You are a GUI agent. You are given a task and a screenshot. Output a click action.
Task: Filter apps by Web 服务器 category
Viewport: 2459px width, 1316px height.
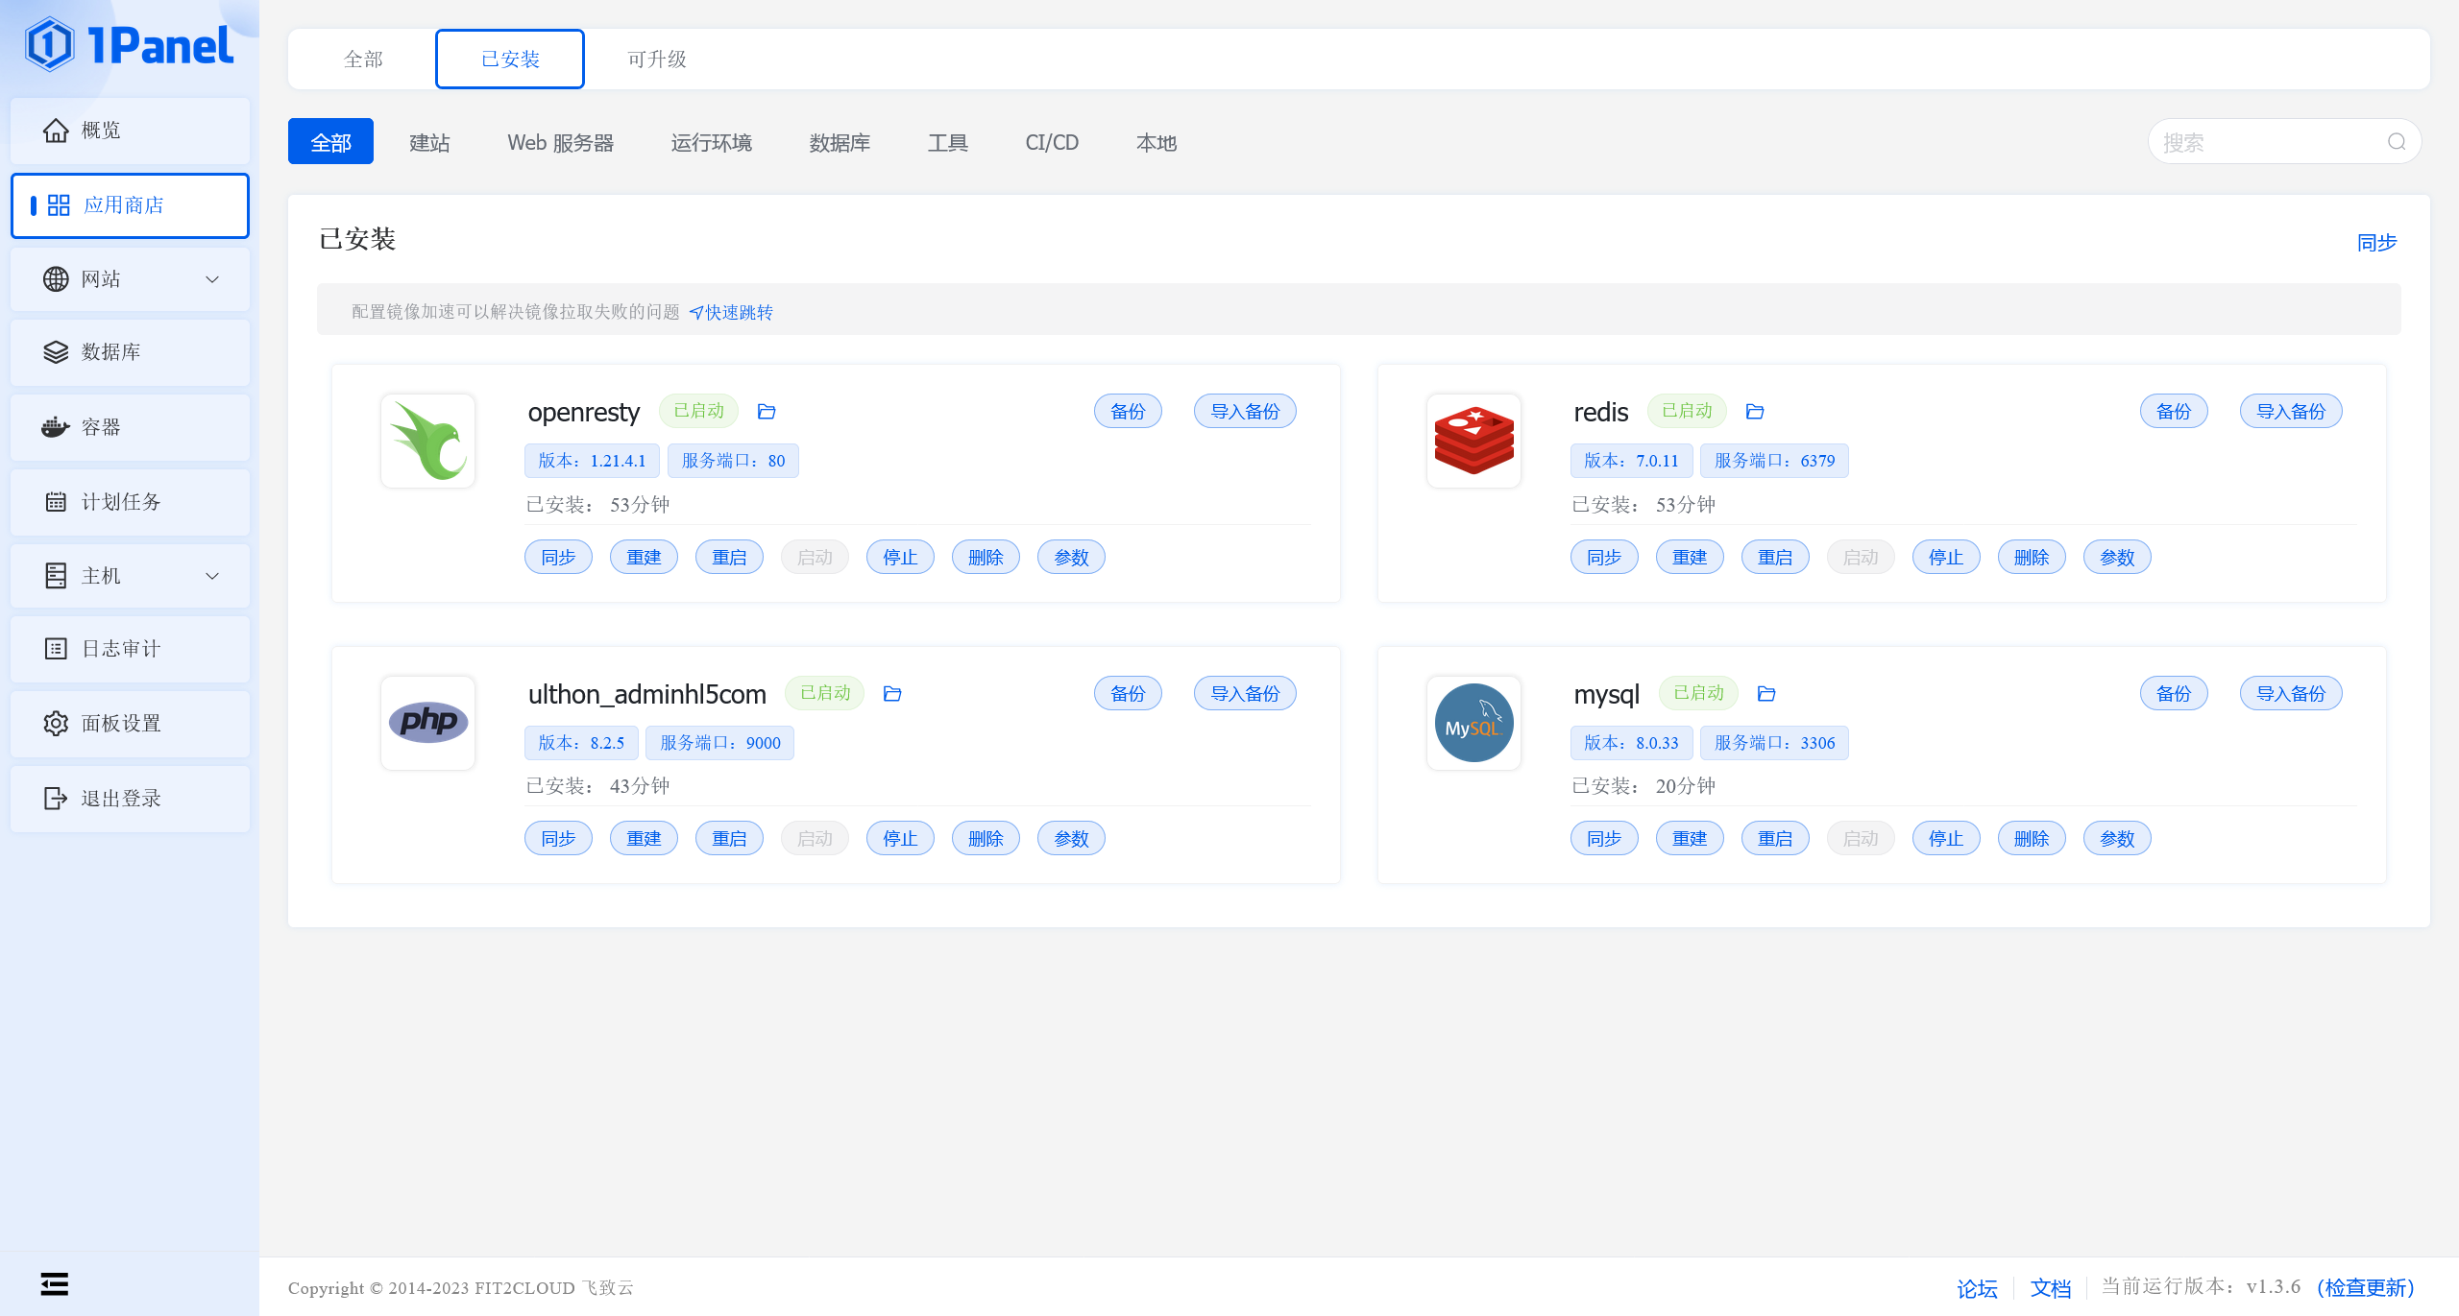point(561,142)
